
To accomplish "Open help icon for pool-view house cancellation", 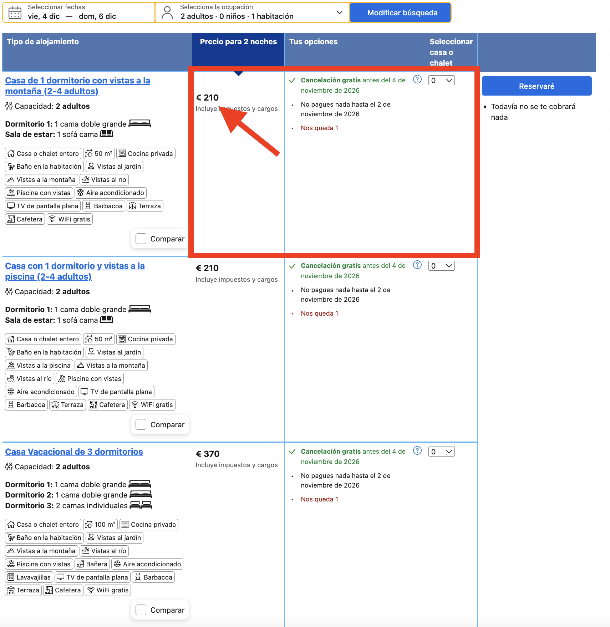I will pos(417,265).
